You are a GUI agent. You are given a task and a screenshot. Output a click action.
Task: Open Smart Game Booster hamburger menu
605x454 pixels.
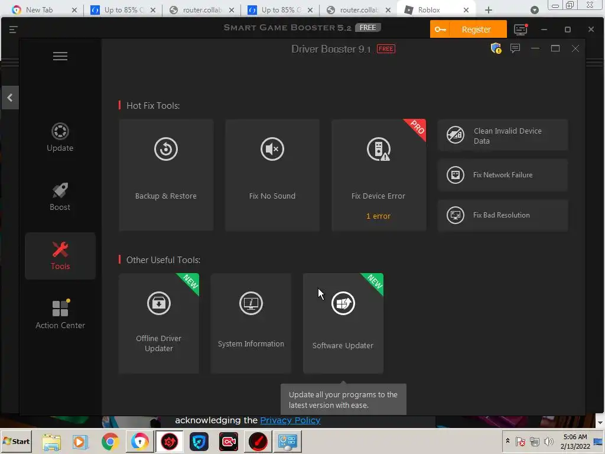tap(13, 30)
